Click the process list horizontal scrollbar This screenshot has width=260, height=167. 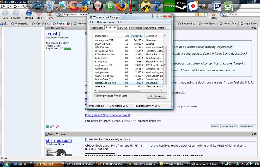coord(119,90)
